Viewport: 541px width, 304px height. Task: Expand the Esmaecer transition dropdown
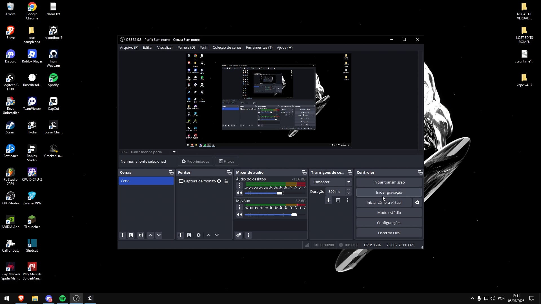click(x=349, y=182)
